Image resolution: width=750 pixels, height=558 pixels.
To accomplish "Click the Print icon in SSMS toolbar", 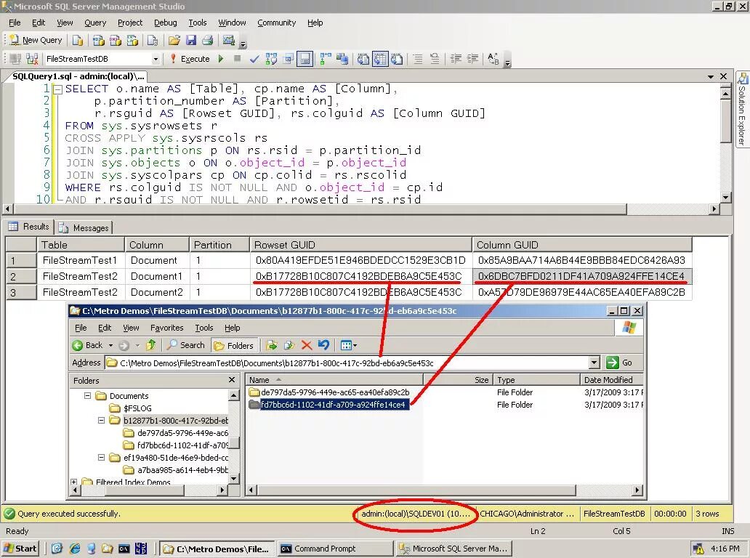I will point(207,40).
